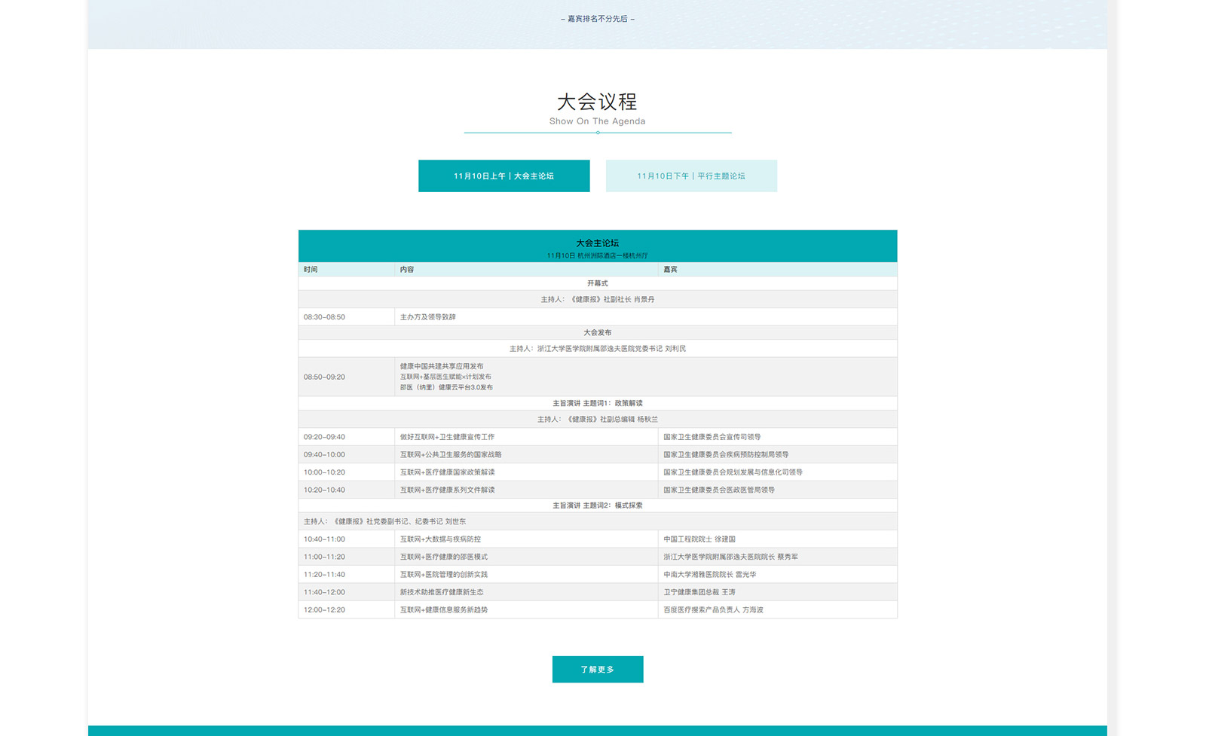Click 新技术助推医疗健康新生态 topic

pyautogui.click(x=442, y=592)
